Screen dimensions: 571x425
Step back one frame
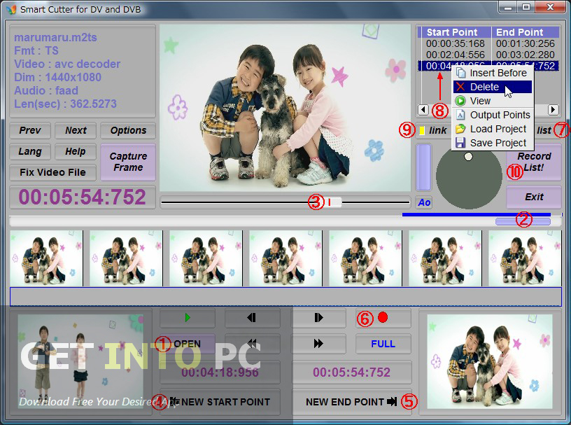[x=252, y=317]
